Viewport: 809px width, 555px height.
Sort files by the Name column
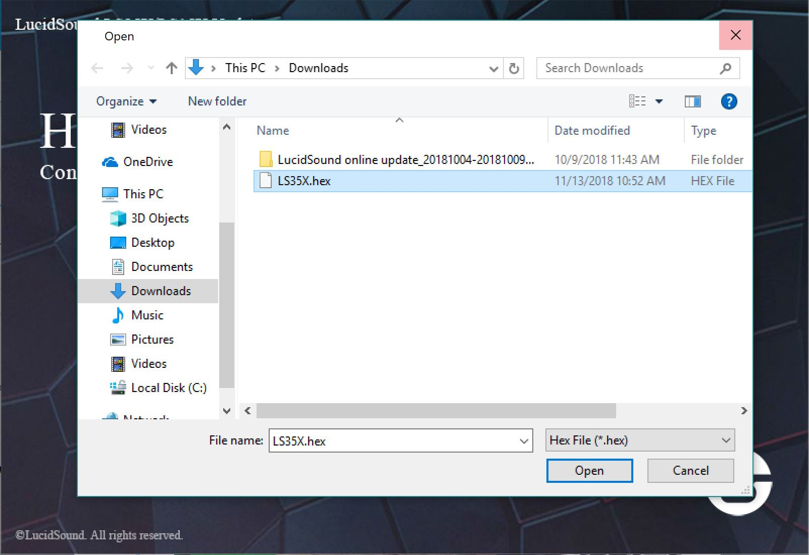[x=273, y=131]
